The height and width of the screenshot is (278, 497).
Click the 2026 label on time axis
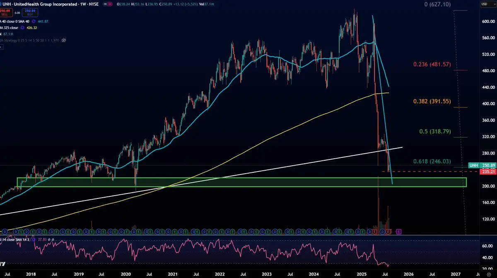tap(408, 274)
